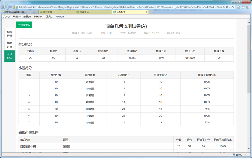Image resolution: width=252 pixels, height=158 pixels.
Task: Open the 收藏夹(A) menu
Action: (38, 17)
